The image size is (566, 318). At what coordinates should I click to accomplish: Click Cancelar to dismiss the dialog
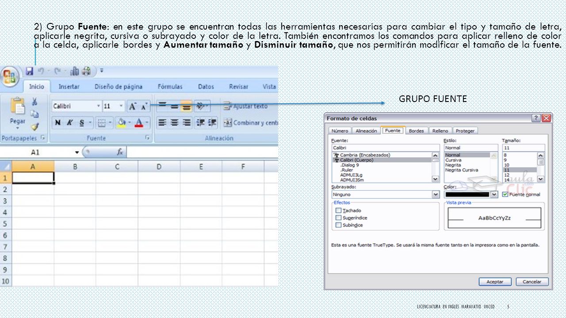pos(532,282)
